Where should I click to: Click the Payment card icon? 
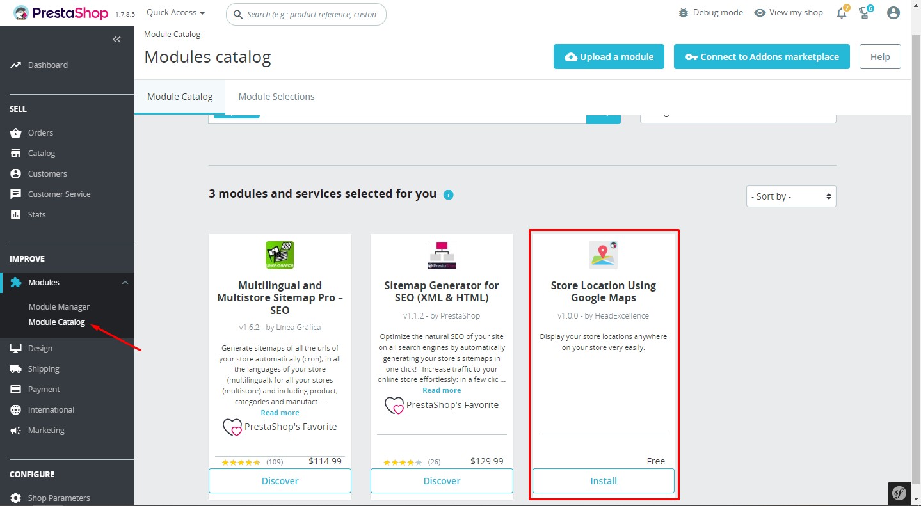coord(16,389)
